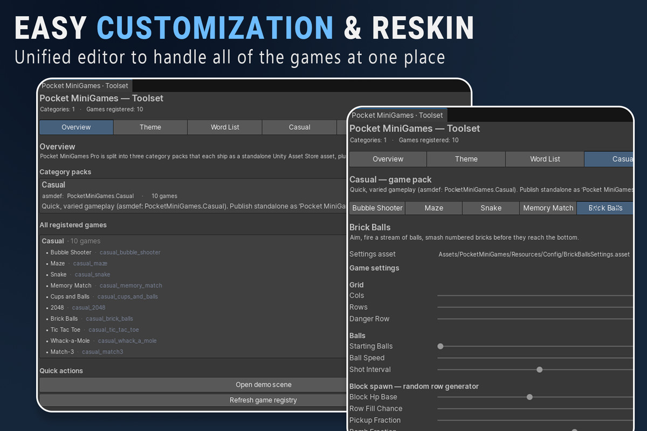Open Word List tab in the back Toolset window
The width and height of the screenshot is (647, 431).
pos(225,127)
